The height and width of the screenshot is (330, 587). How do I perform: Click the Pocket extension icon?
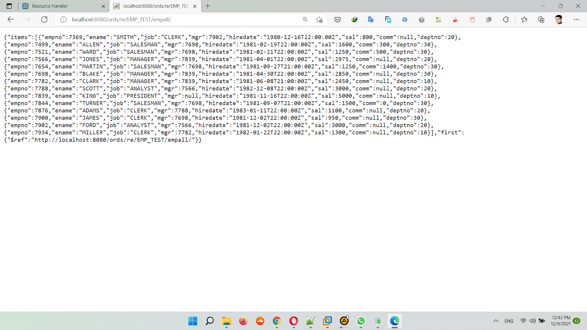pyautogui.click(x=338, y=20)
